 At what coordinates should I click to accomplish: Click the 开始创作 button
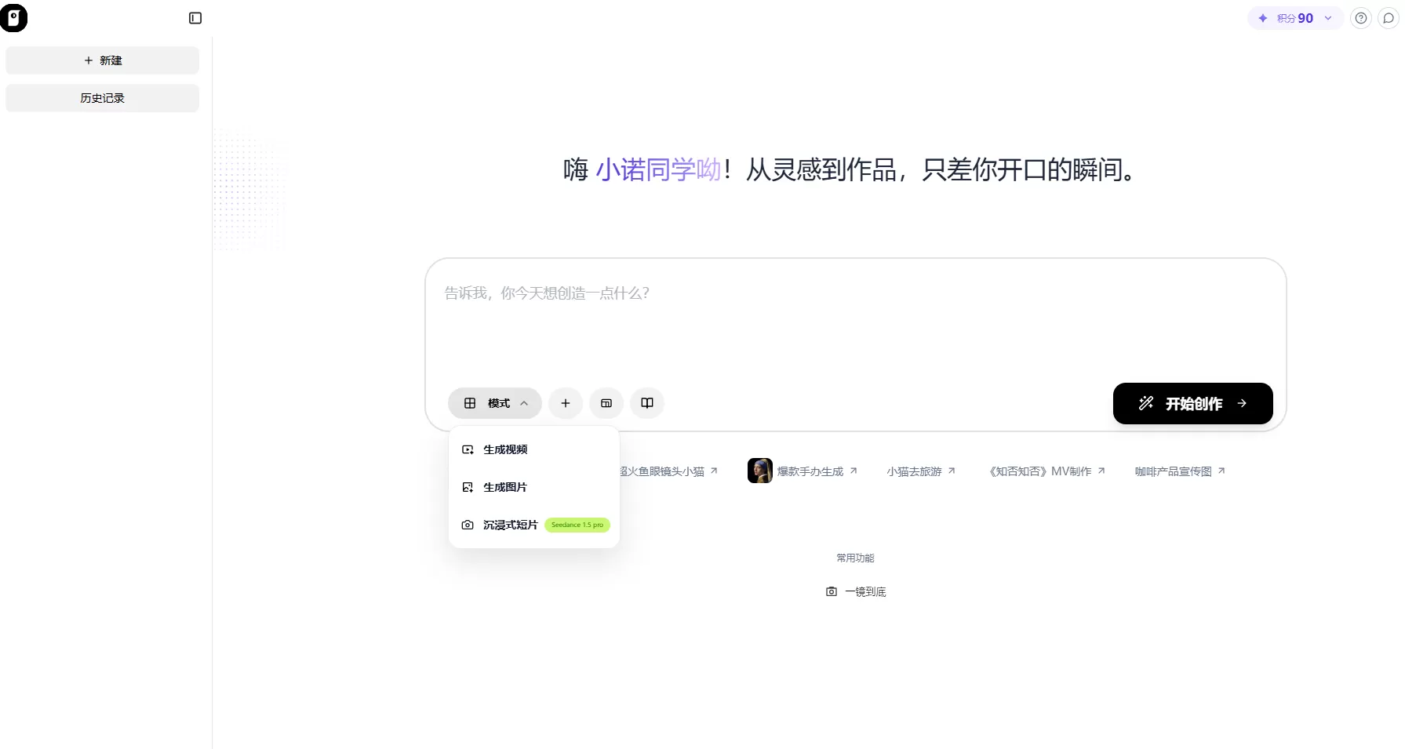click(x=1192, y=403)
